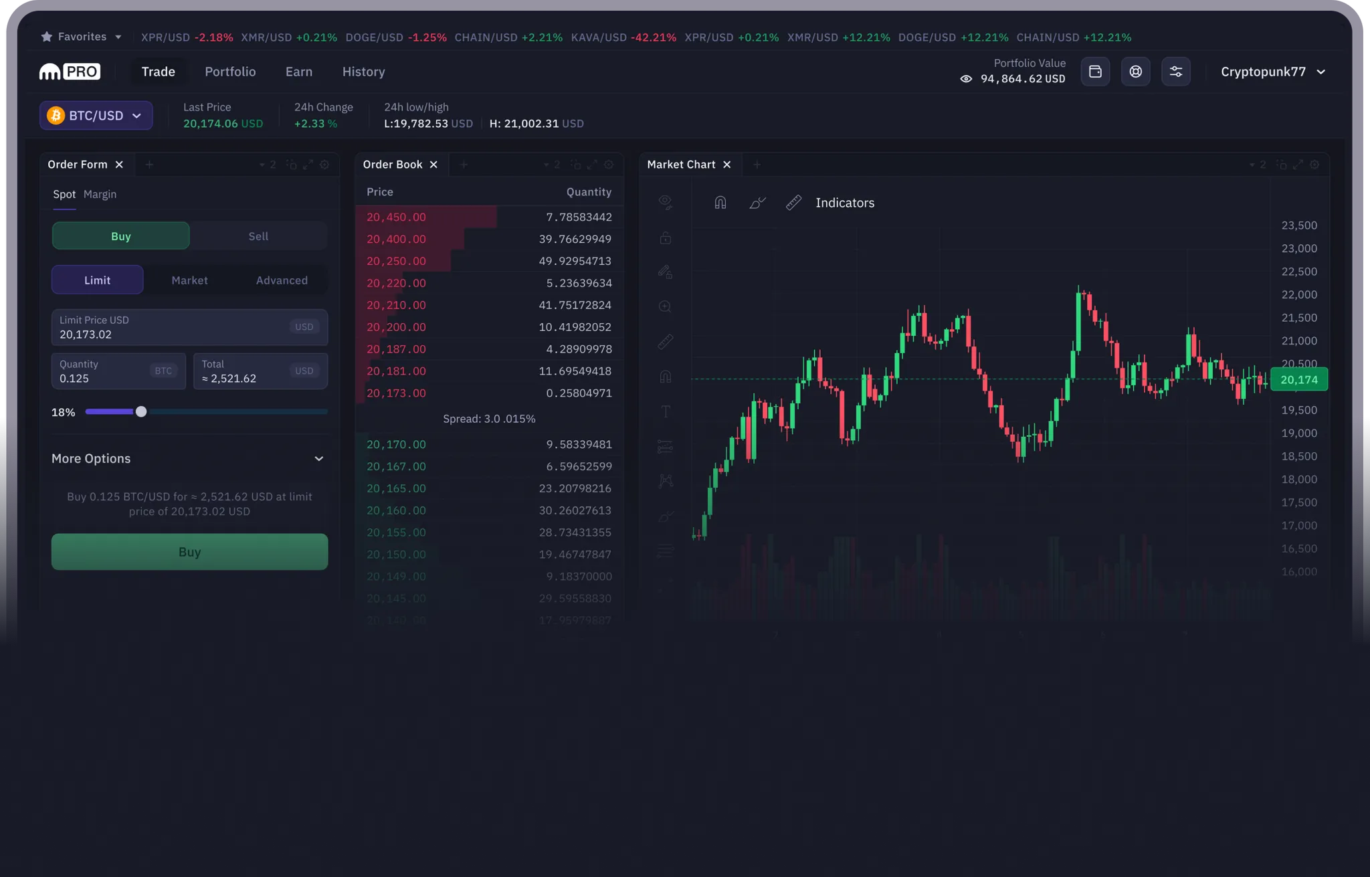Toggle between Spot and Margin trading
This screenshot has width=1370, height=877.
coord(100,195)
